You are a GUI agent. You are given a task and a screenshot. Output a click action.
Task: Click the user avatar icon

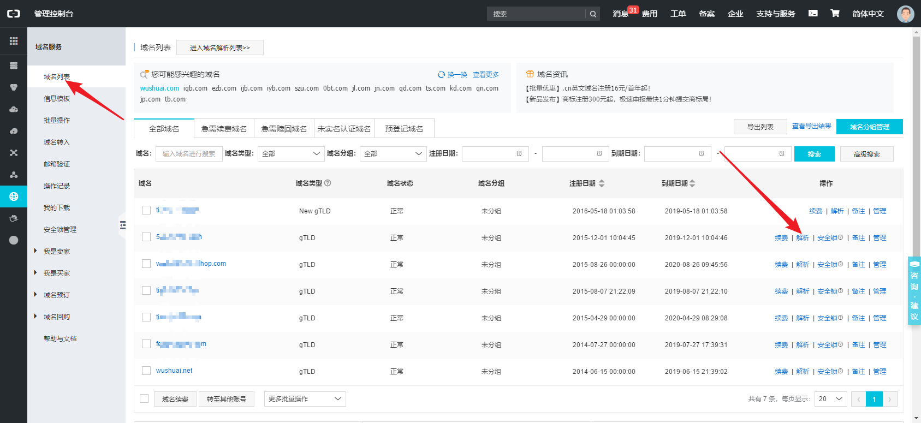[905, 14]
